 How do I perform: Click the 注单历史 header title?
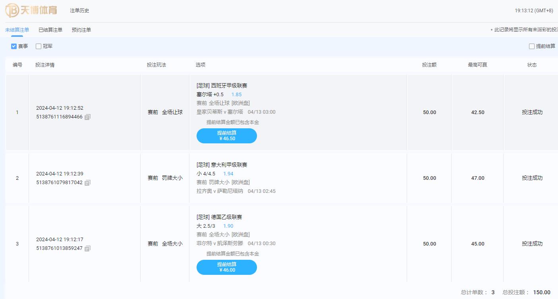[79, 11]
